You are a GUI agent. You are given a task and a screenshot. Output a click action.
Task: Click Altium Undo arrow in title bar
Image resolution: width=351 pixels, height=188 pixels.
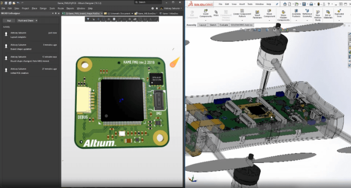[x=18, y=3]
